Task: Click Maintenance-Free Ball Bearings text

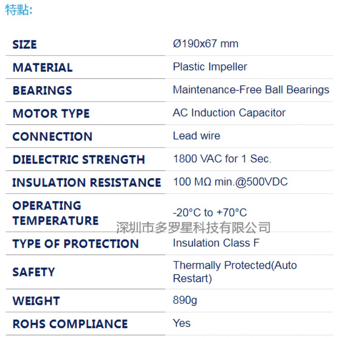Action: click(251, 90)
